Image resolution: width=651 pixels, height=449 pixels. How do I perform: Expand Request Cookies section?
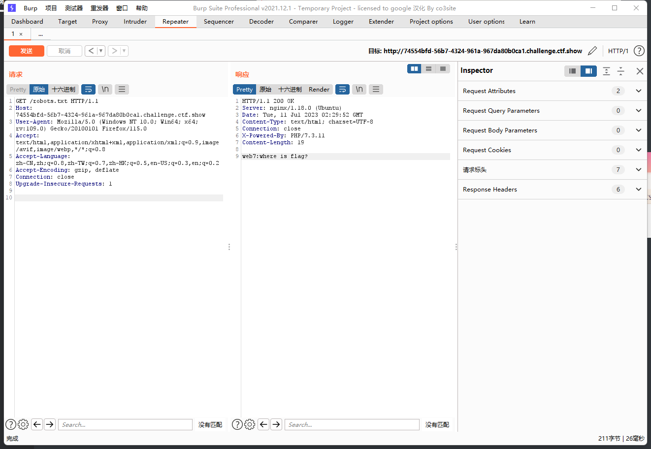pos(552,150)
